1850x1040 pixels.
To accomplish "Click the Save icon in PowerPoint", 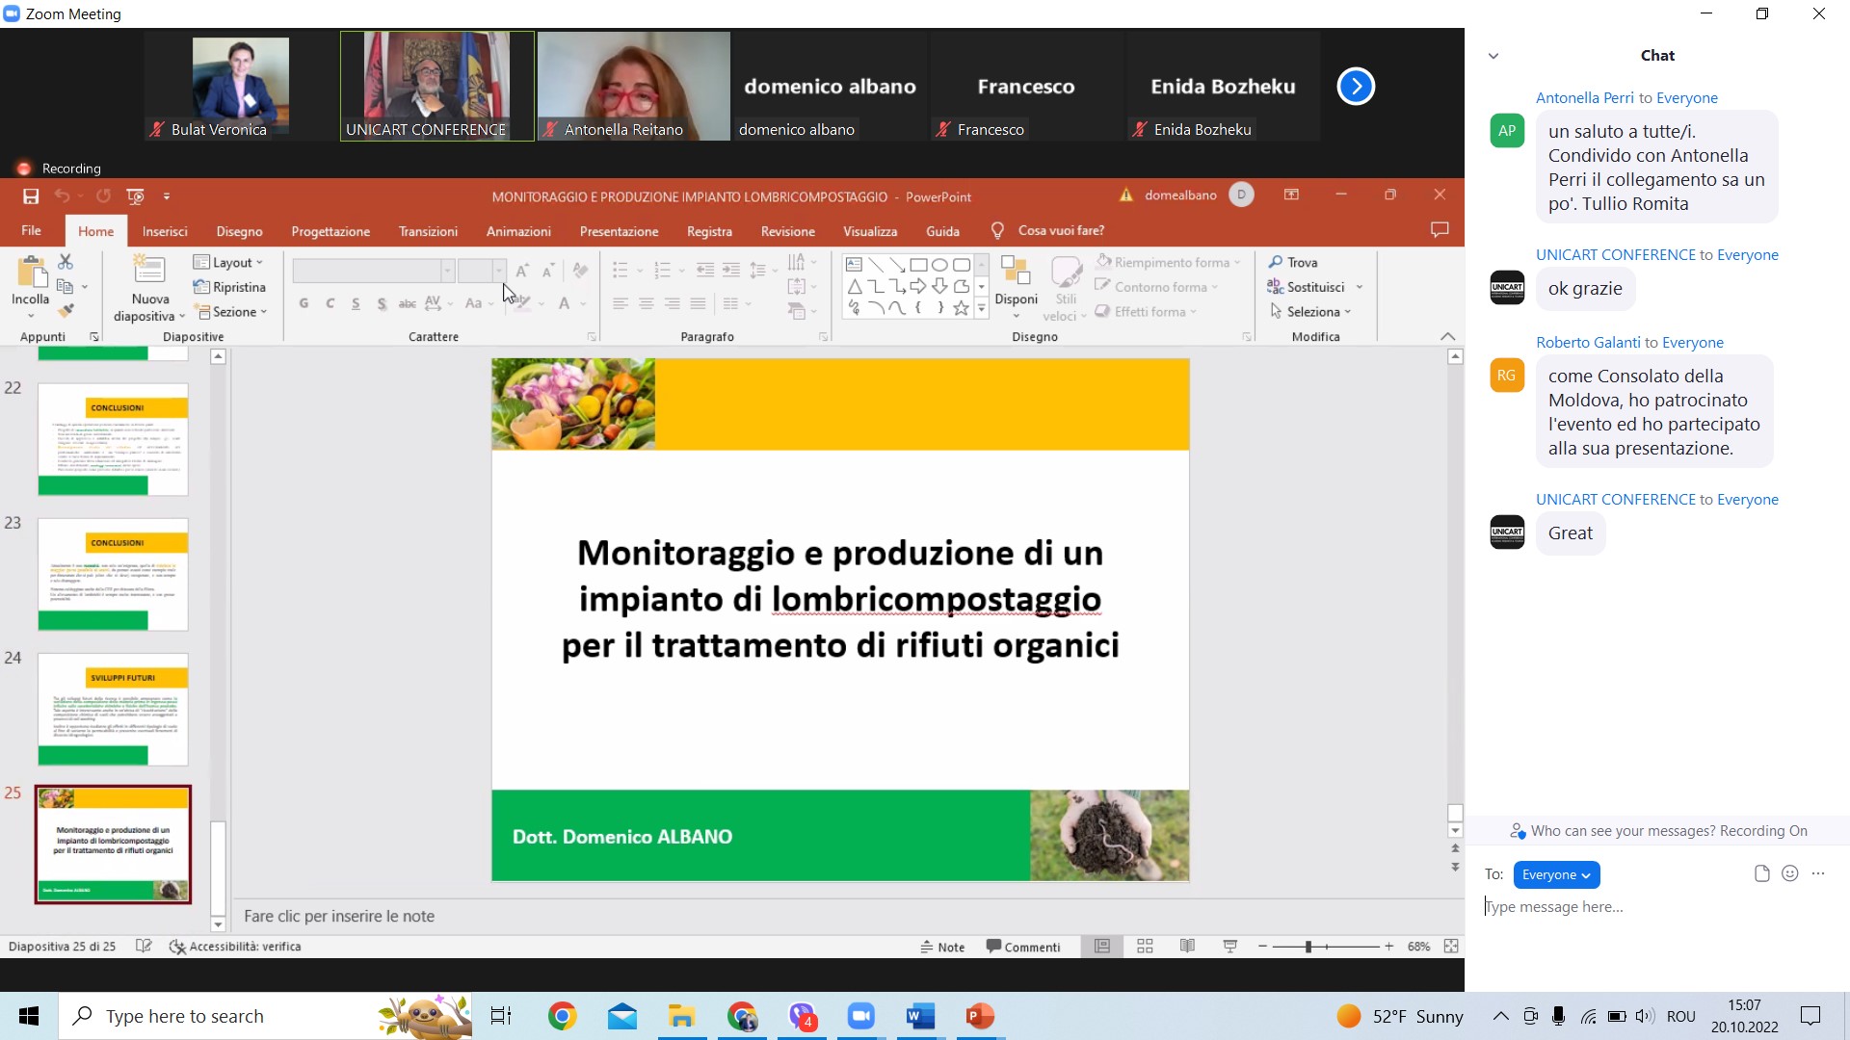I will pyautogui.click(x=31, y=196).
